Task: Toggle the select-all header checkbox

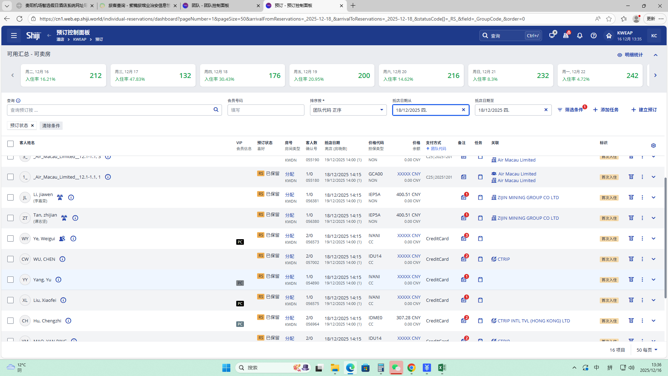Action: pyautogui.click(x=10, y=143)
